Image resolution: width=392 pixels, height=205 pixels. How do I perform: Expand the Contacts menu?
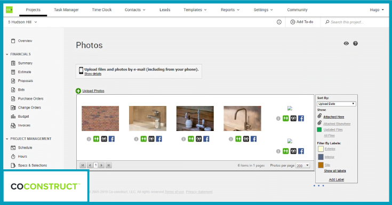point(135,10)
